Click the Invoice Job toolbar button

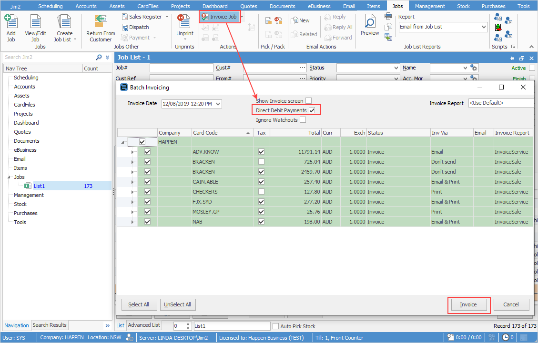[219, 17]
